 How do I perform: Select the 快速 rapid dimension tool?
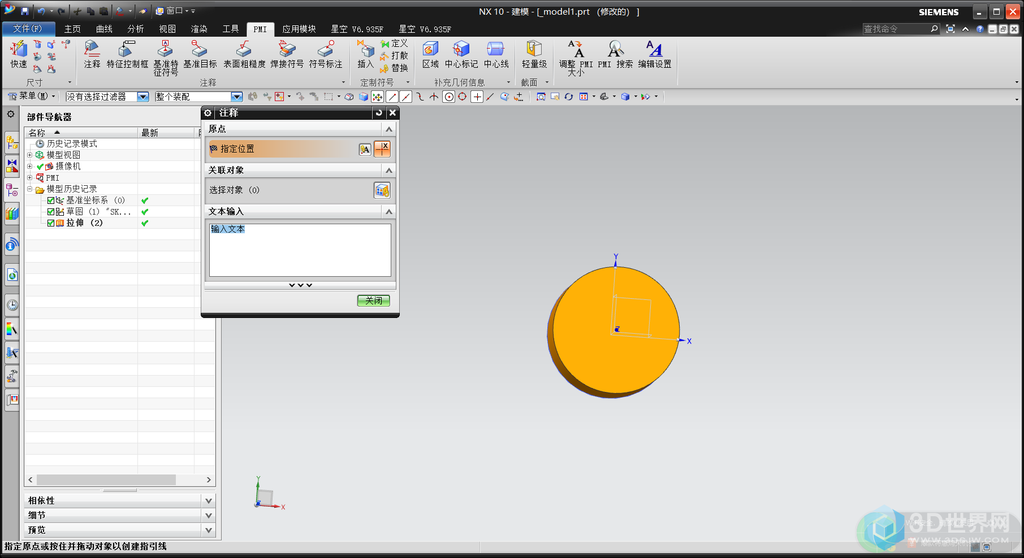pyautogui.click(x=19, y=54)
